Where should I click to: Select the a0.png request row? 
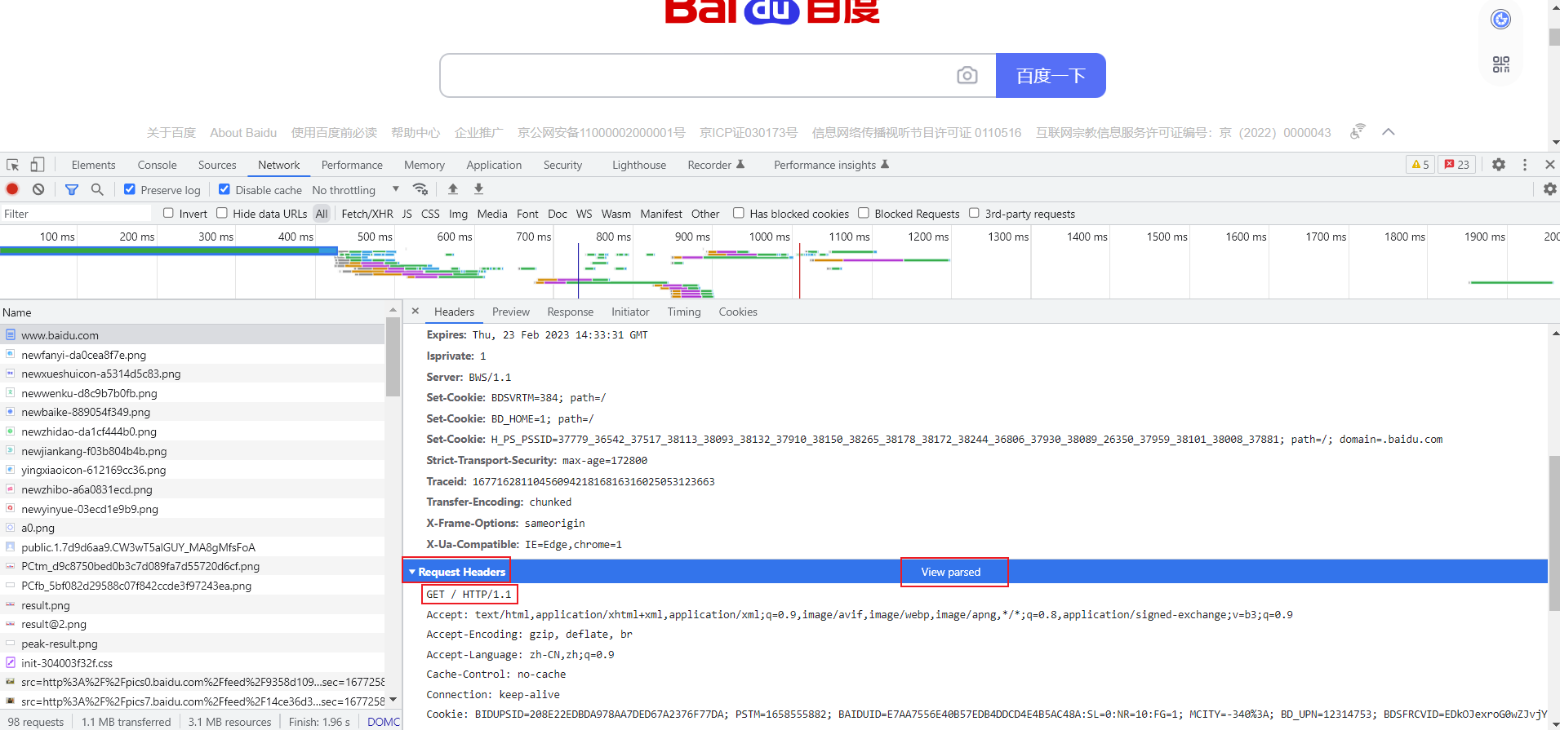click(x=193, y=528)
